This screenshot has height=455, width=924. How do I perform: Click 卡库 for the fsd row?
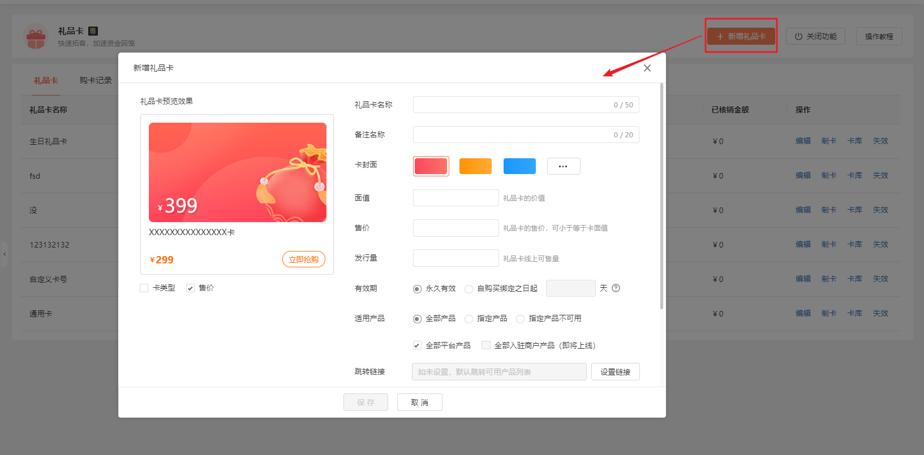(855, 176)
